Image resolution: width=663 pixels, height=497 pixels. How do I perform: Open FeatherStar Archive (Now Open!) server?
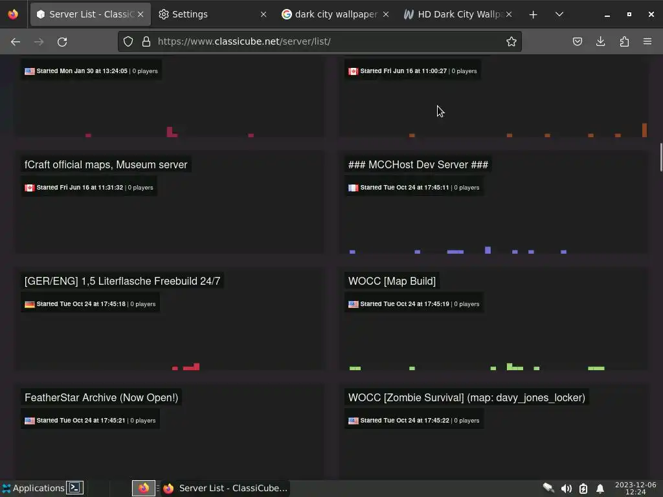101,398
